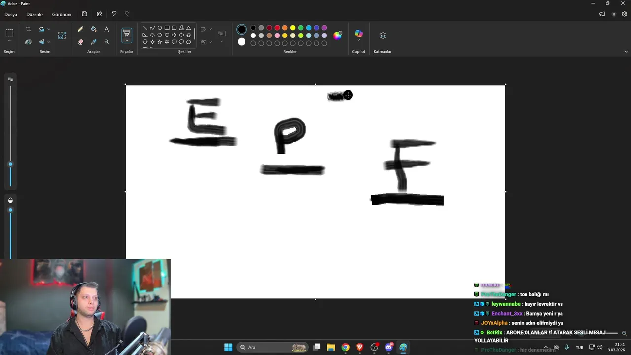Expand the Seçim selection options arrow
The width and height of the screenshot is (631, 355).
coord(9,42)
